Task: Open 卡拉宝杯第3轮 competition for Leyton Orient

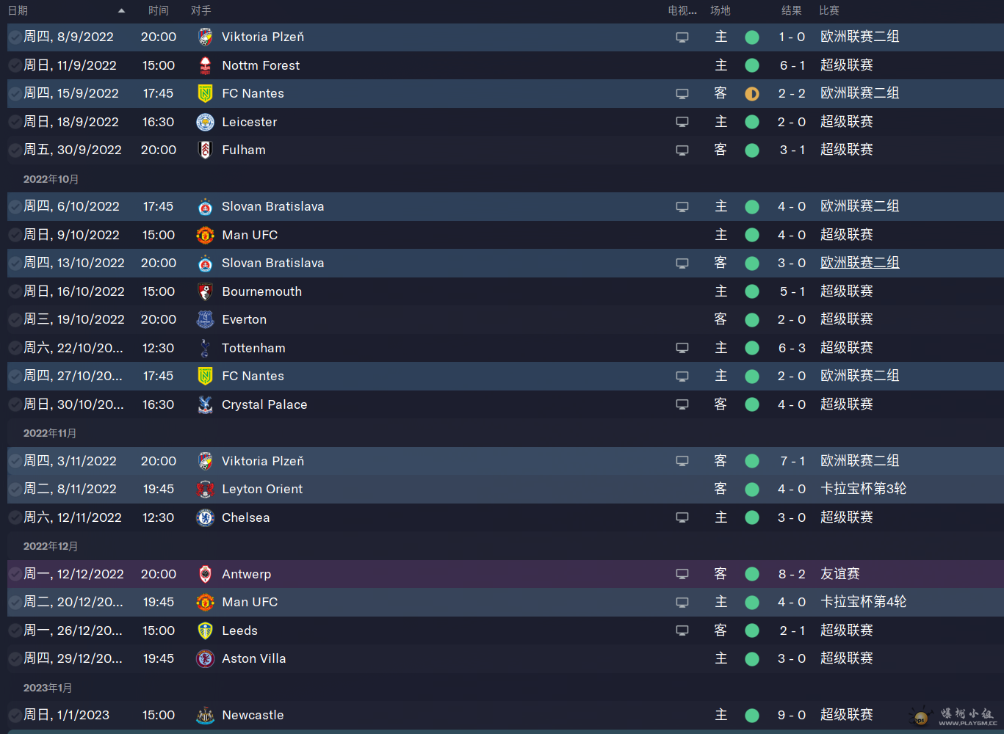Action: tap(863, 489)
